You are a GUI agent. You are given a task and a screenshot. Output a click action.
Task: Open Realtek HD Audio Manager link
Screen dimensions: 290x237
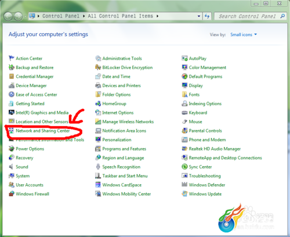coord(215,149)
